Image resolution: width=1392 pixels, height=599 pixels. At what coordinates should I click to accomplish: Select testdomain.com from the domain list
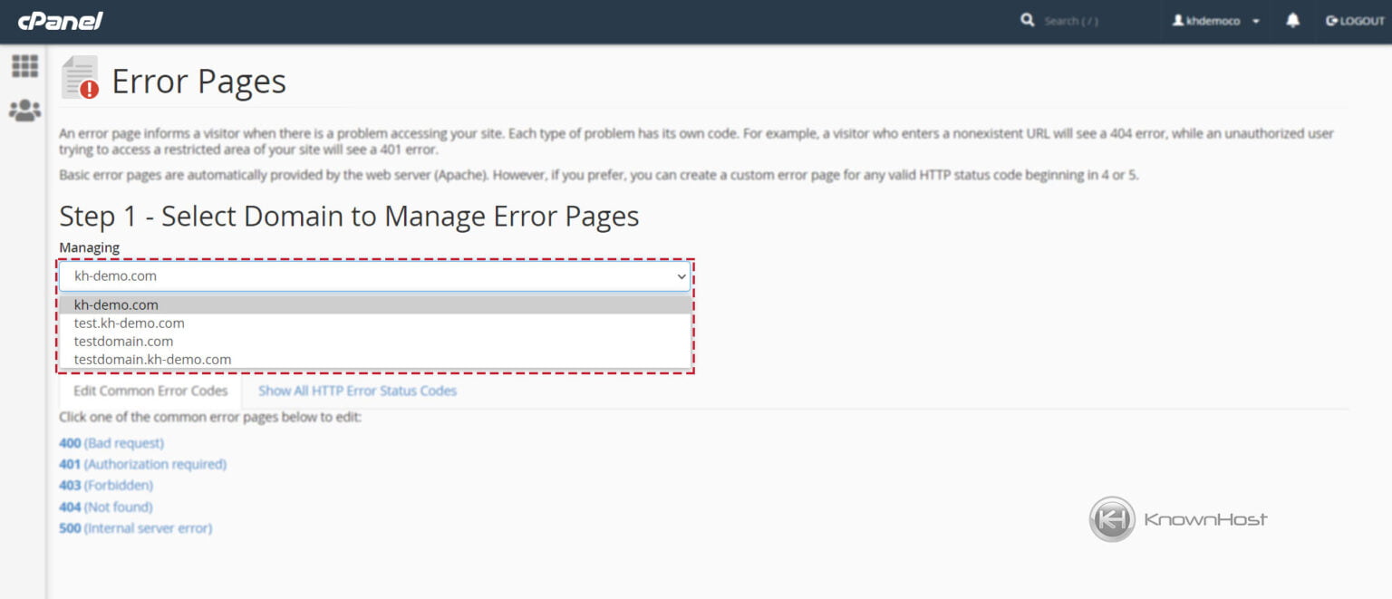(x=123, y=341)
